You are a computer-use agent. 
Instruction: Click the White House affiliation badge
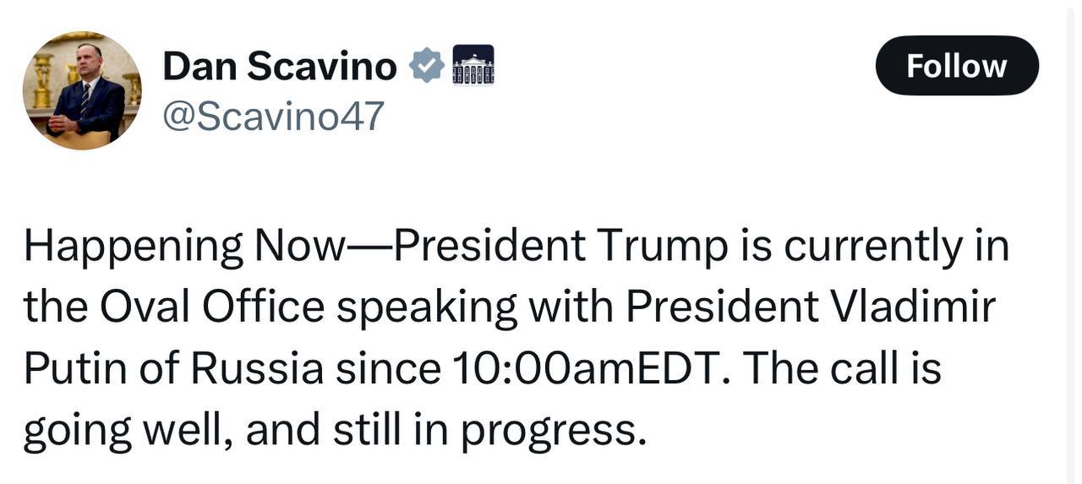(x=473, y=65)
